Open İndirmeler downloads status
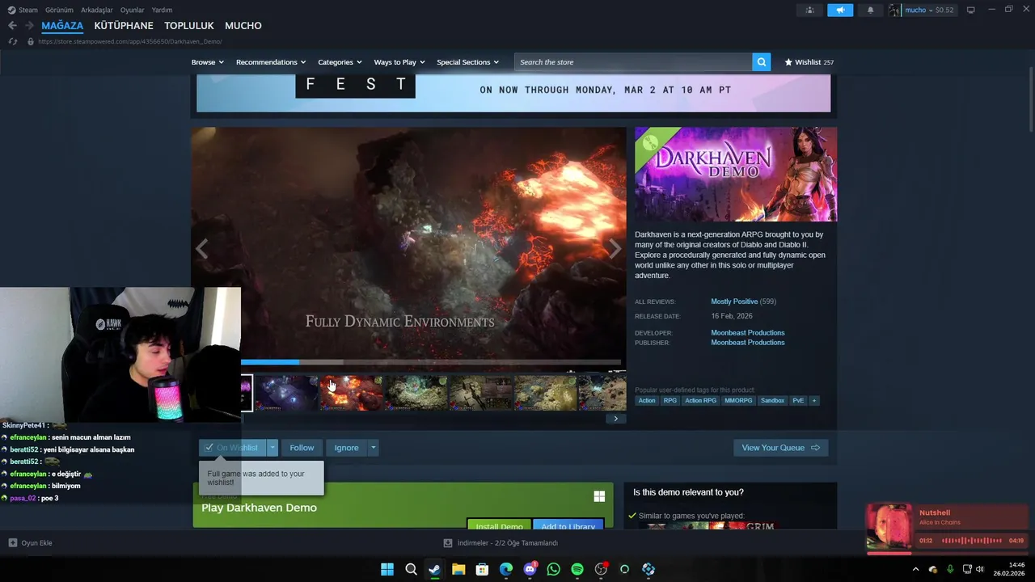The image size is (1035, 582). [501, 543]
